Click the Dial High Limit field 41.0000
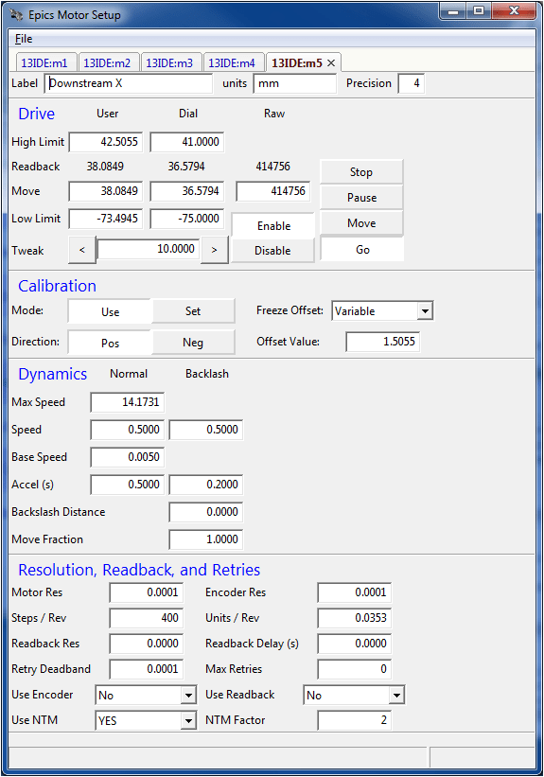The image size is (544, 777). [x=187, y=142]
